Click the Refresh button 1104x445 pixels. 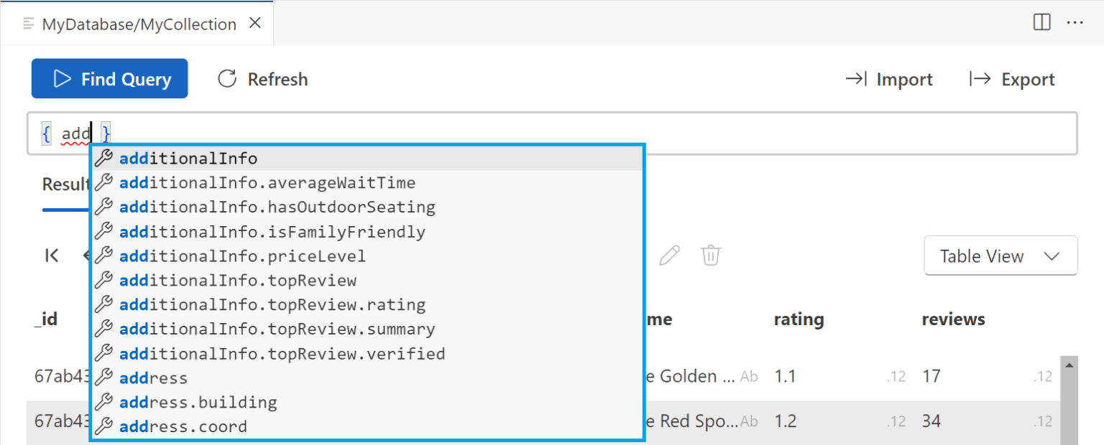(263, 79)
